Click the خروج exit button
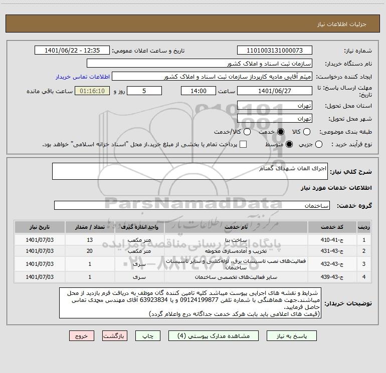 pos(82,336)
